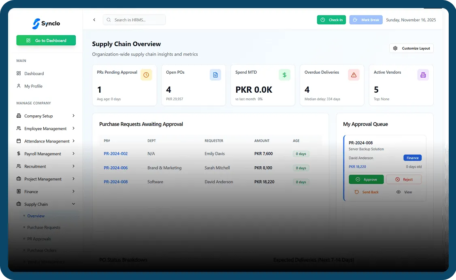Click the Open POs document icon
Screen dimensions: 456x280
click(215, 75)
